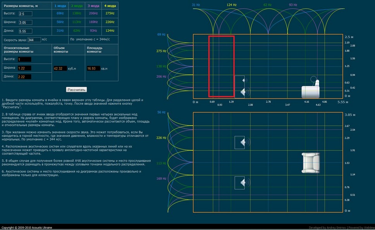Click the Длина input field with 5.55
This screenshot has height=230, width=375.
point(25,31)
